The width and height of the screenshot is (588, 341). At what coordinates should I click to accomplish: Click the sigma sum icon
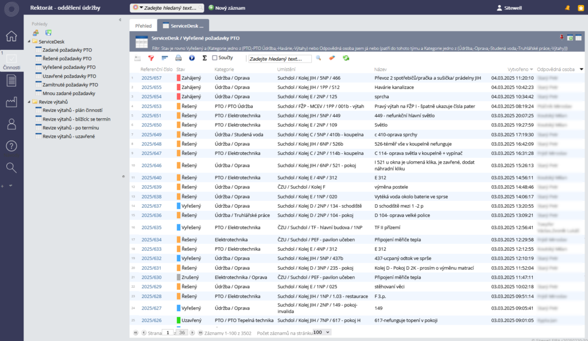point(204,58)
